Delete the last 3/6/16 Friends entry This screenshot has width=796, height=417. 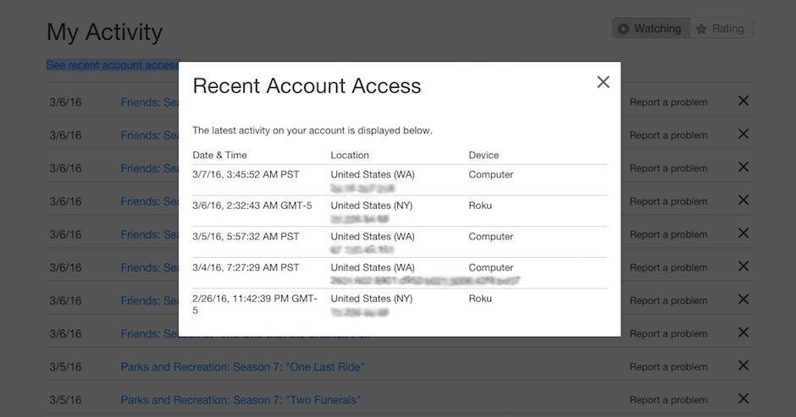[x=743, y=332]
